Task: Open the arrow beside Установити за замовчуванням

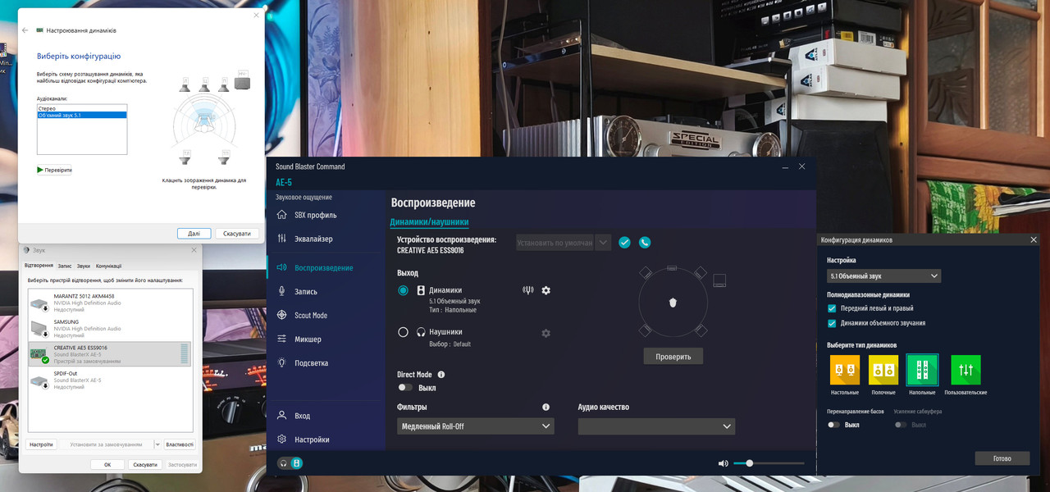Action: pos(157,444)
